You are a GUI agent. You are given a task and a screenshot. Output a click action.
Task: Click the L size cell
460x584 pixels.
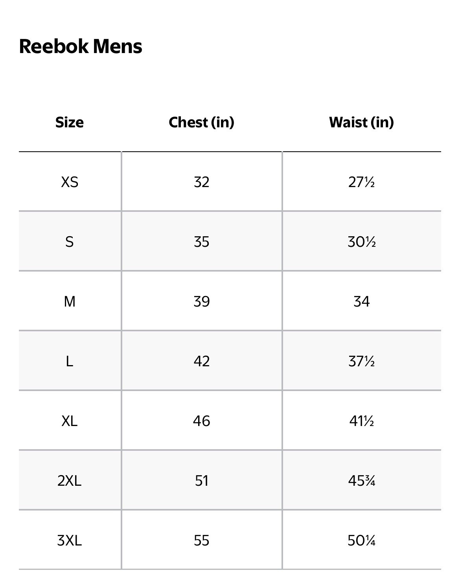70,361
